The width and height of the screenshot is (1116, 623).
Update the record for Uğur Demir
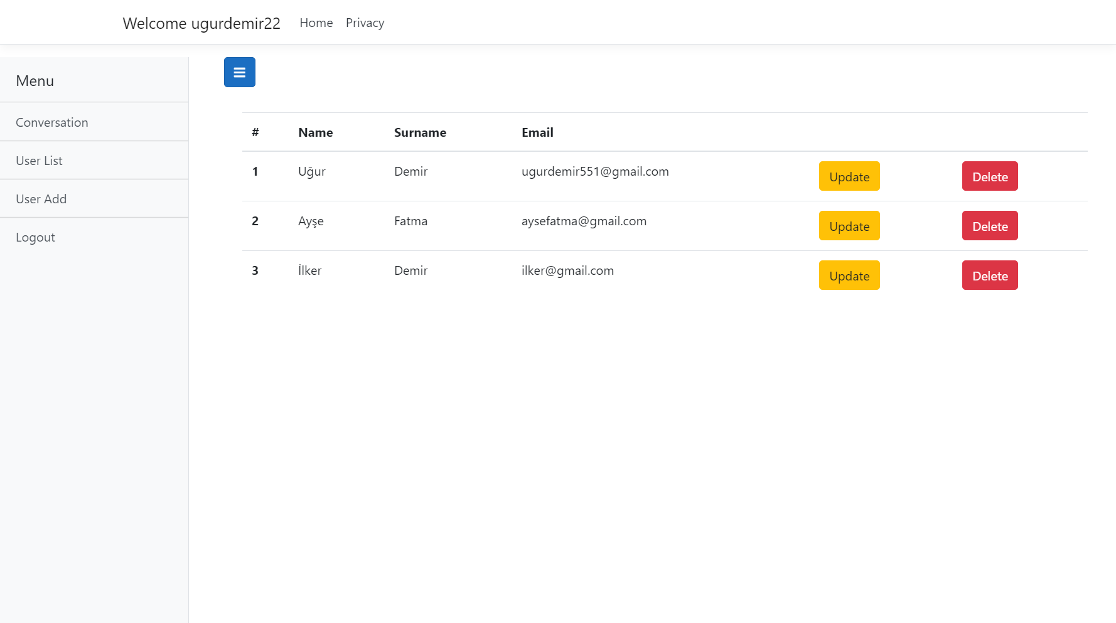[x=849, y=176]
